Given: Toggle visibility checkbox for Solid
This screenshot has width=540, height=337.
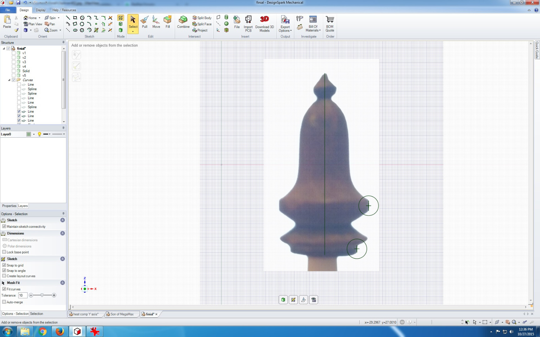Looking at the screenshot, I should 13,71.
